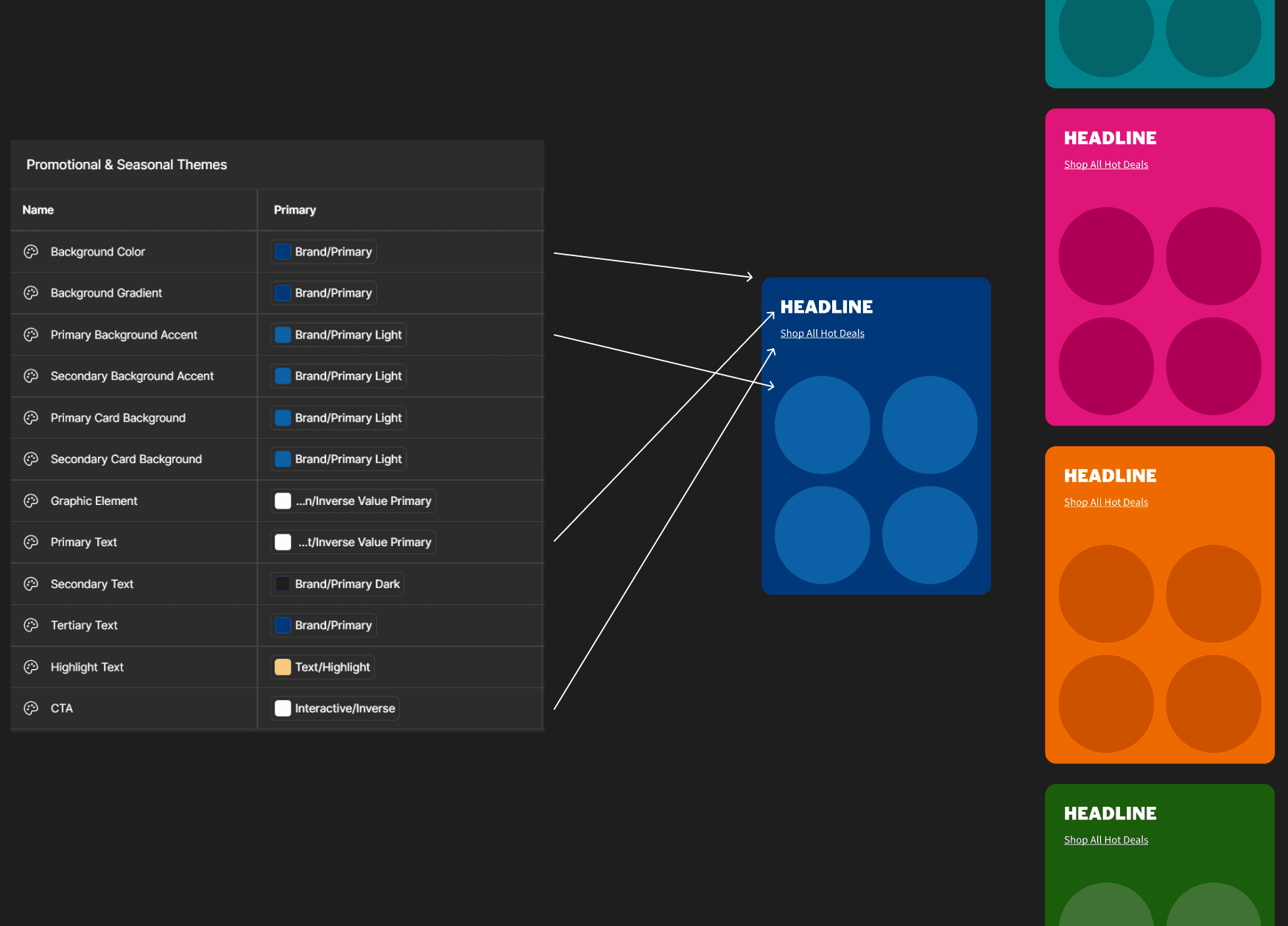Click the orange Text/Highlight color swatch
This screenshot has height=926, width=1288.
[x=283, y=668]
